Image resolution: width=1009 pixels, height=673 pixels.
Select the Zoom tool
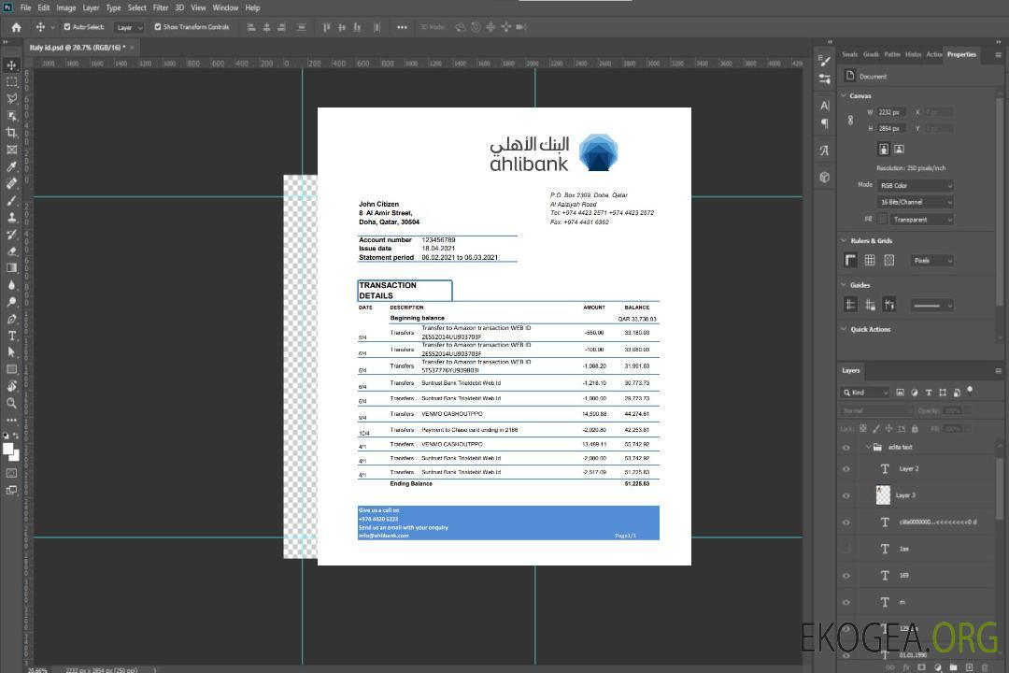tap(11, 403)
